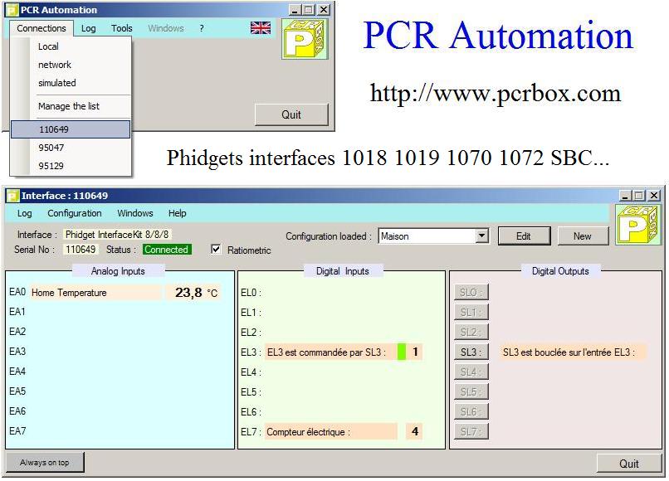This screenshot has height=481, width=669.
Task: Click the EL0 digital input label
Action: (x=251, y=293)
